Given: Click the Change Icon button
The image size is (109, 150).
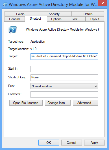Looking at the screenshot, I should (x=58, y=103).
